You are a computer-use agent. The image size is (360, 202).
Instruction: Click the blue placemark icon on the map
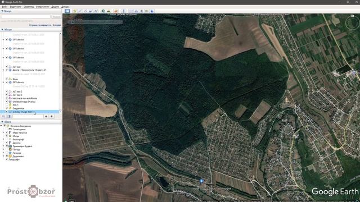(201, 181)
